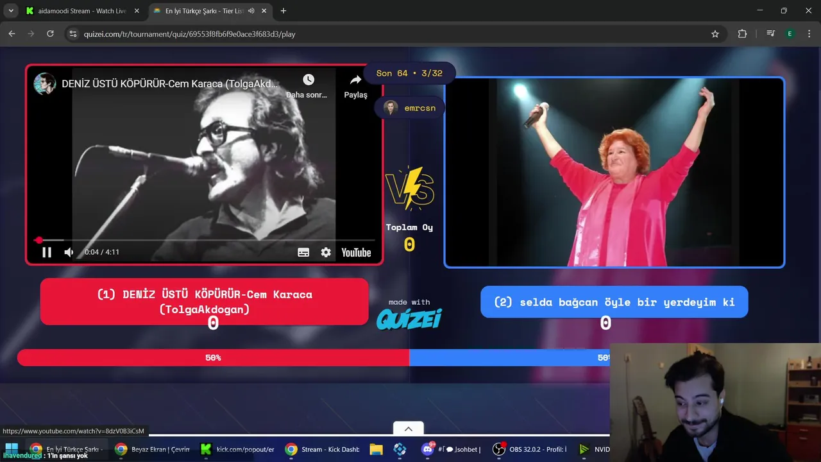
Task: Bookmark this page with the star
Action: pos(715,34)
